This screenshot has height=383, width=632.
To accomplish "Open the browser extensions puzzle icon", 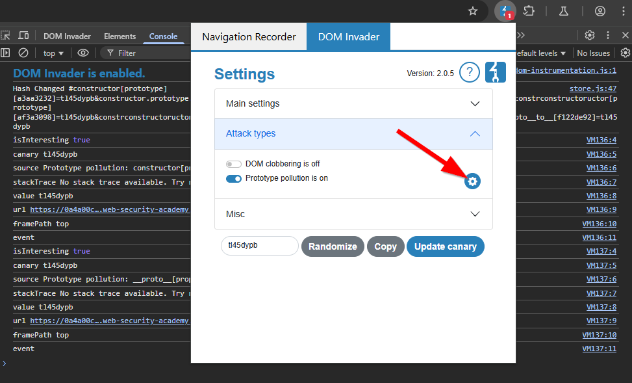I will (529, 11).
